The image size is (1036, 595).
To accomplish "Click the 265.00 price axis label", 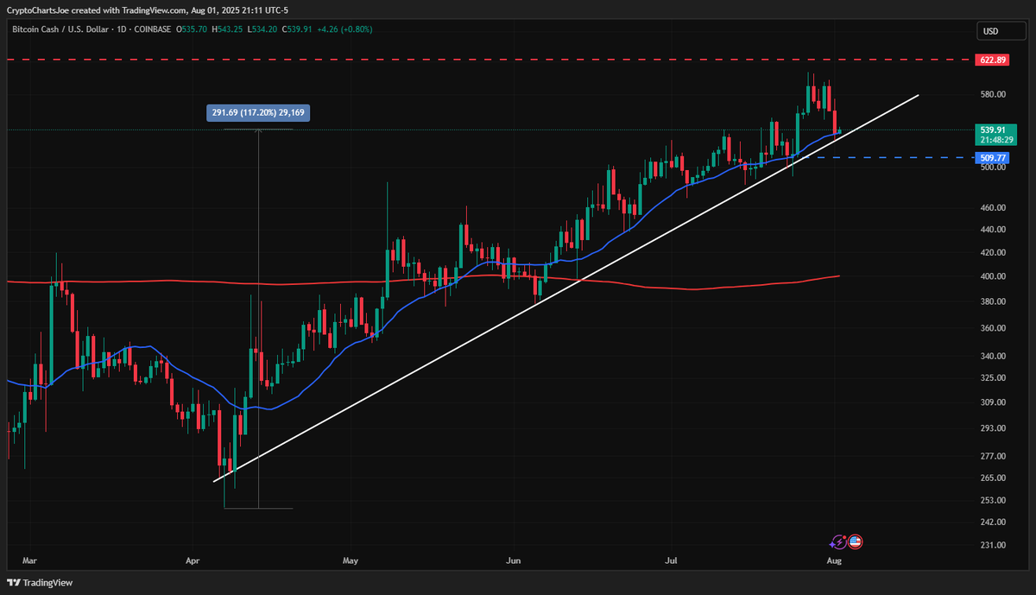I will pos(993,478).
